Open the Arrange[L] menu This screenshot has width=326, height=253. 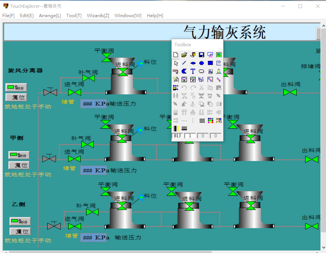(50, 16)
